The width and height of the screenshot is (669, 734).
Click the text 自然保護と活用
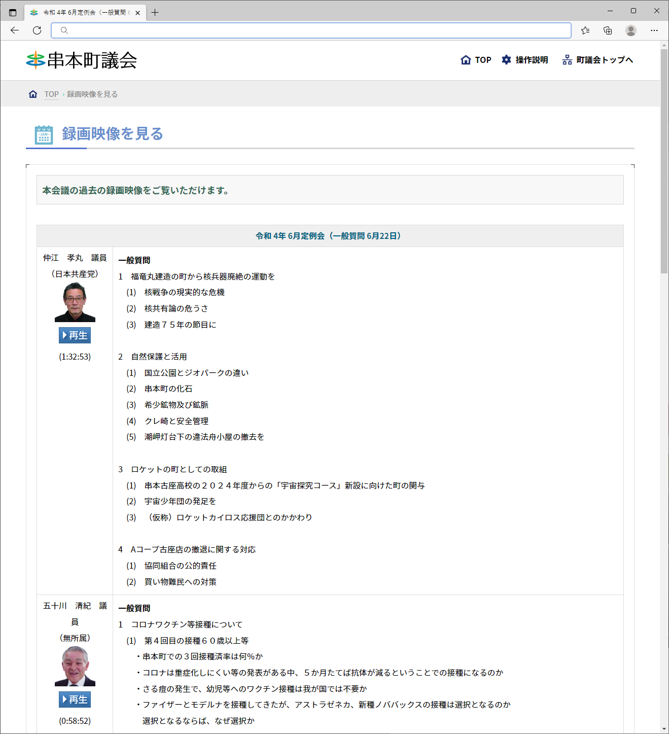click(x=159, y=357)
